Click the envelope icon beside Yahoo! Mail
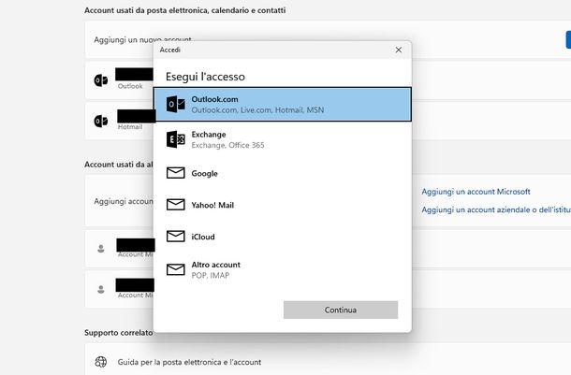The height and width of the screenshot is (375, 571). 176,205
